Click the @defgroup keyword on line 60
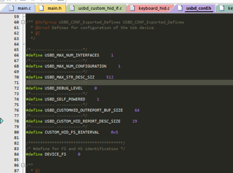The width and height of the screenshot is (233, 173). (46, 22)
